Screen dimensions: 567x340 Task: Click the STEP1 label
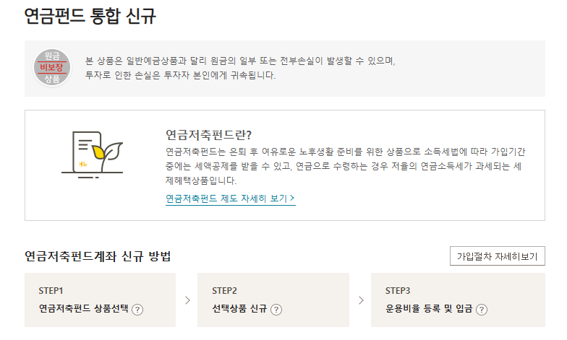click(51, 291)
